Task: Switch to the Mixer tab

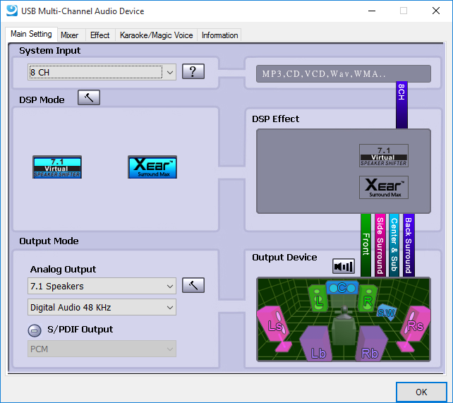Action: click(69, 35)
